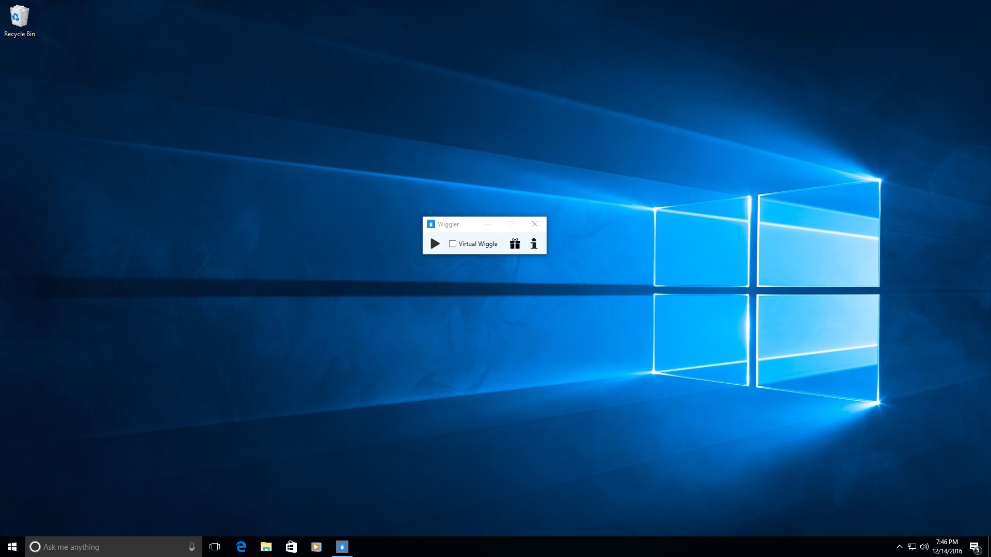The image size is (991, 557).
Task: Enable the Virtual Wiggle checkbox
Action: (453, 244)
